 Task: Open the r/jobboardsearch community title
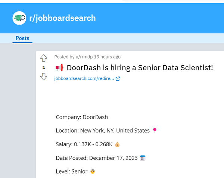[62, 18]
